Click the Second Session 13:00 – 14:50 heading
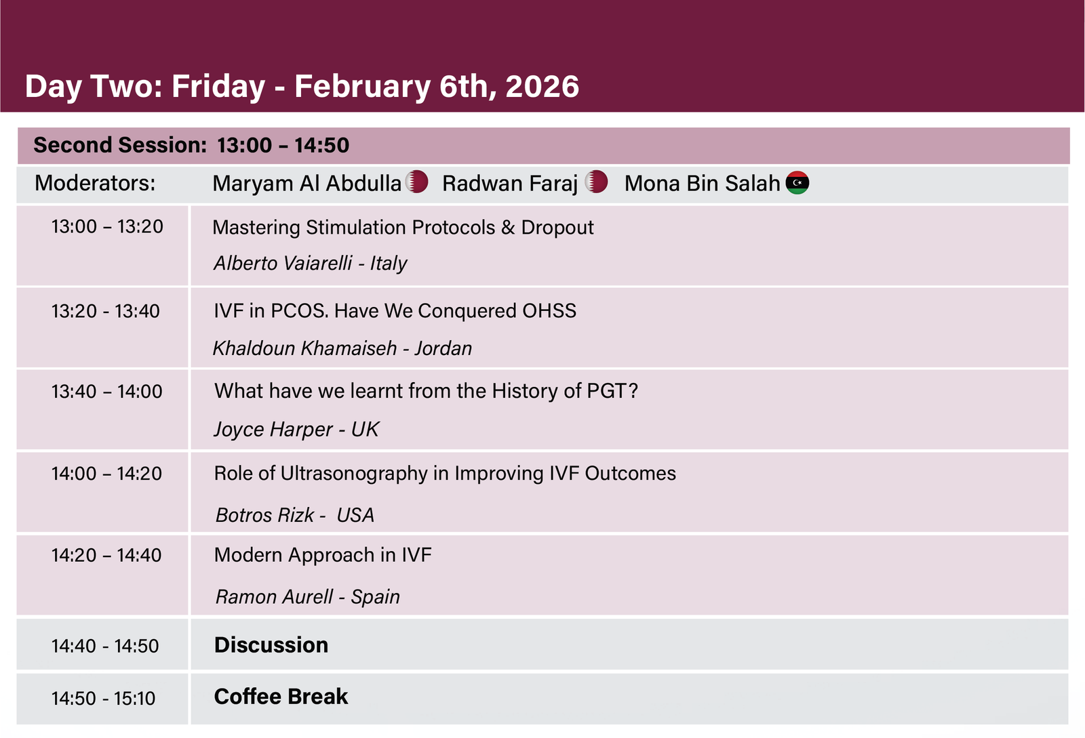 click(x=191, y=145)
